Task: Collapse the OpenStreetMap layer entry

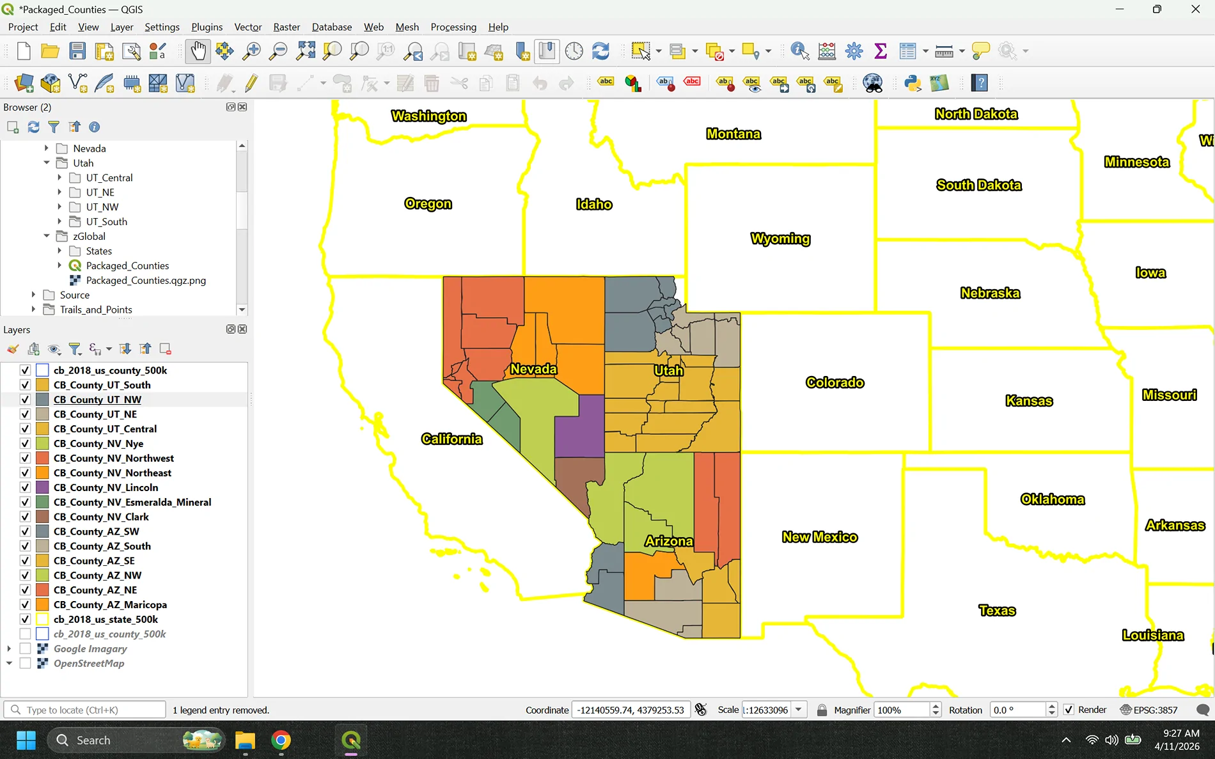Action: pos(9,664)
